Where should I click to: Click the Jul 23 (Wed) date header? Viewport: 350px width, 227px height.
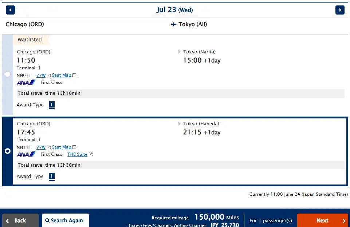pyautogui.click(x=175, y=10)
